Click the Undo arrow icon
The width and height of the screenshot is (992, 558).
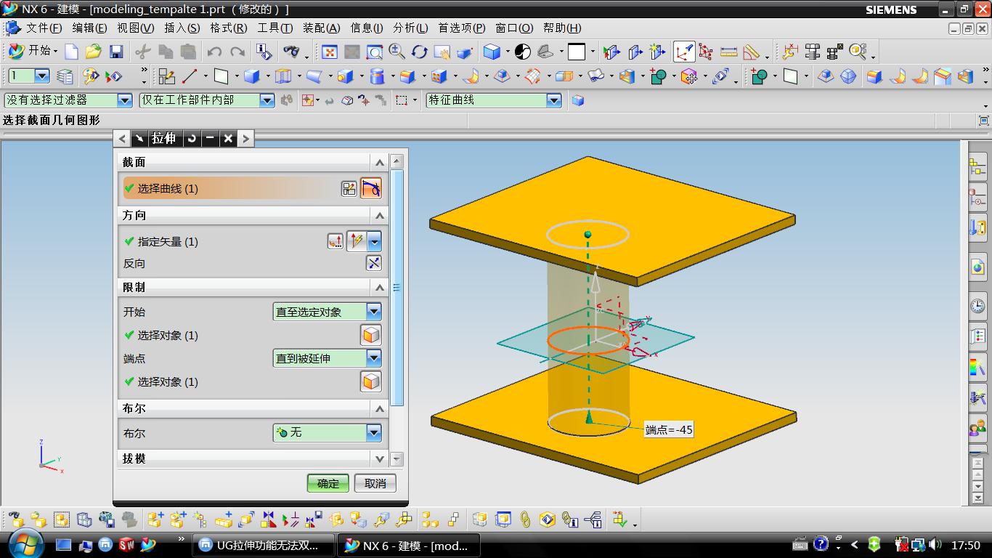(214, 52)
